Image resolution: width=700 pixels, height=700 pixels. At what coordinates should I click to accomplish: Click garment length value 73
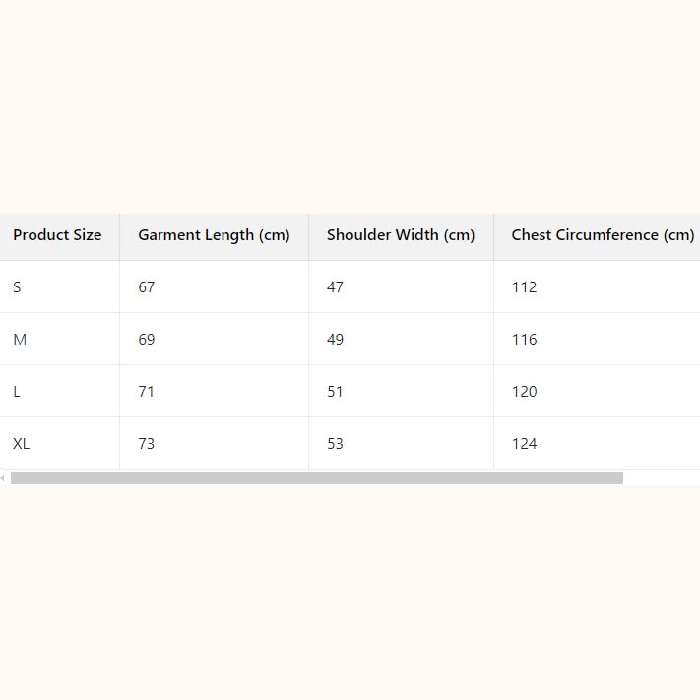coord(147,444)
